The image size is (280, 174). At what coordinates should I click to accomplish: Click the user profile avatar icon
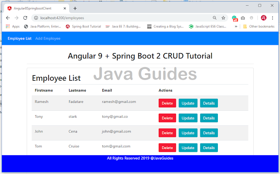pyautogui.click(x=263, y=18)
